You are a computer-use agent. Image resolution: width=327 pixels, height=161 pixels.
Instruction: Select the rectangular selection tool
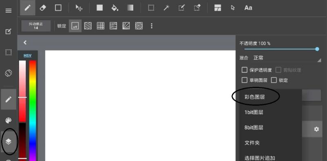151,8
